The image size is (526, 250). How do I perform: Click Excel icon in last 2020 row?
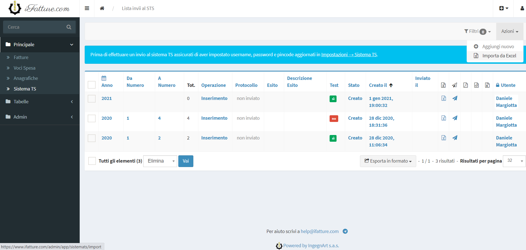point(444,138)
